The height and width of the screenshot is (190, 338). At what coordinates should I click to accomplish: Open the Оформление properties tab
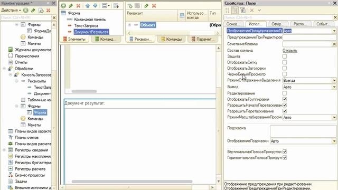[x=278, y=24]
